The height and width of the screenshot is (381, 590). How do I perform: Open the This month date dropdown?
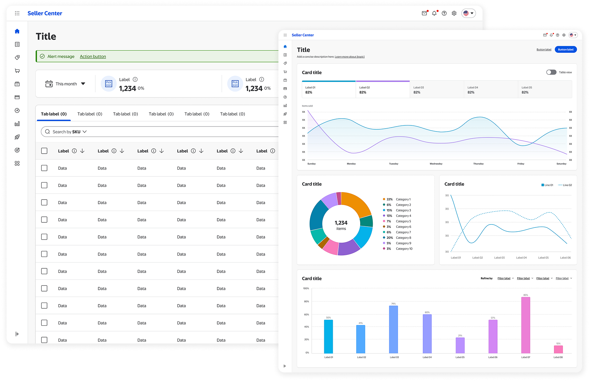[66, 84]
